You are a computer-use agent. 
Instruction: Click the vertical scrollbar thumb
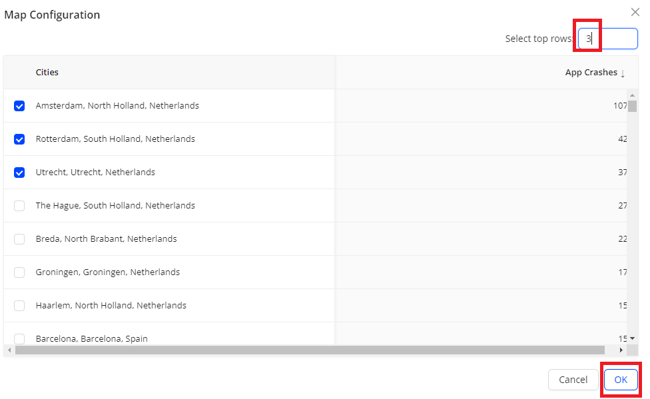[632, 107]
